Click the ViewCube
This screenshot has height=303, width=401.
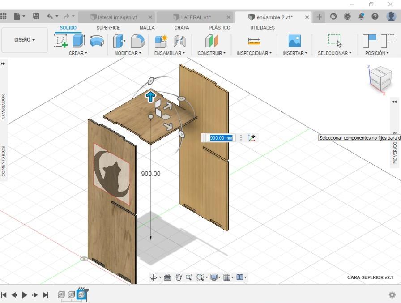[x=381, y=78]
